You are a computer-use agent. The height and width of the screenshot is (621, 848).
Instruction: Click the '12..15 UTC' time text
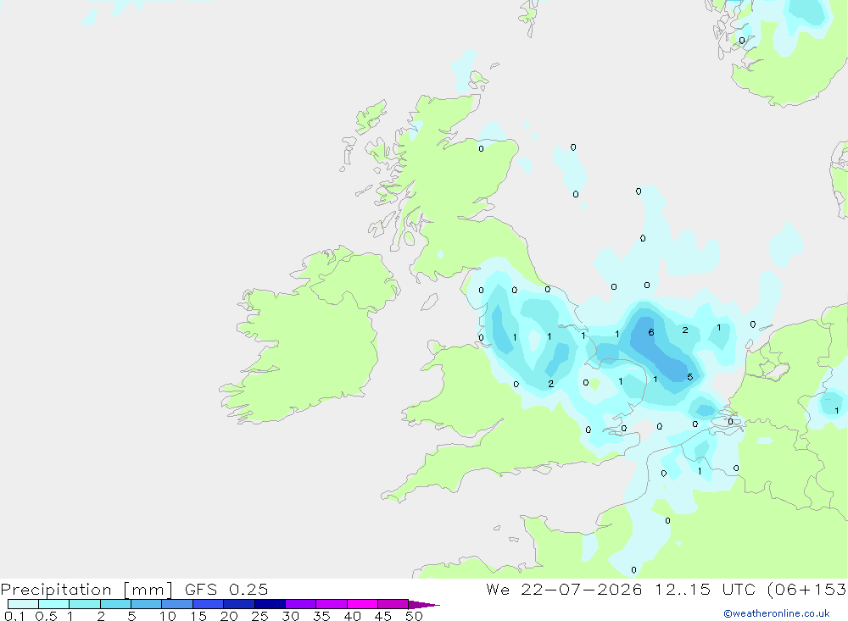pyautogui.click(x=704, y=589)
